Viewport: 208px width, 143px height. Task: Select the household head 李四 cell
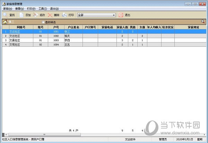[x=73, y=40]
